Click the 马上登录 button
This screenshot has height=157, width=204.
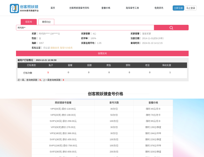[191, 8]
